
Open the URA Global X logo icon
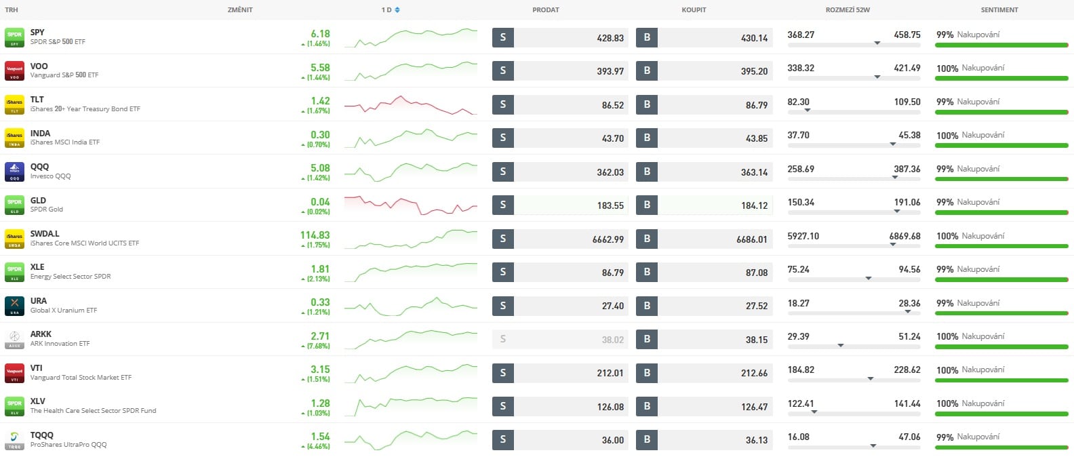[x=14, y=306]
